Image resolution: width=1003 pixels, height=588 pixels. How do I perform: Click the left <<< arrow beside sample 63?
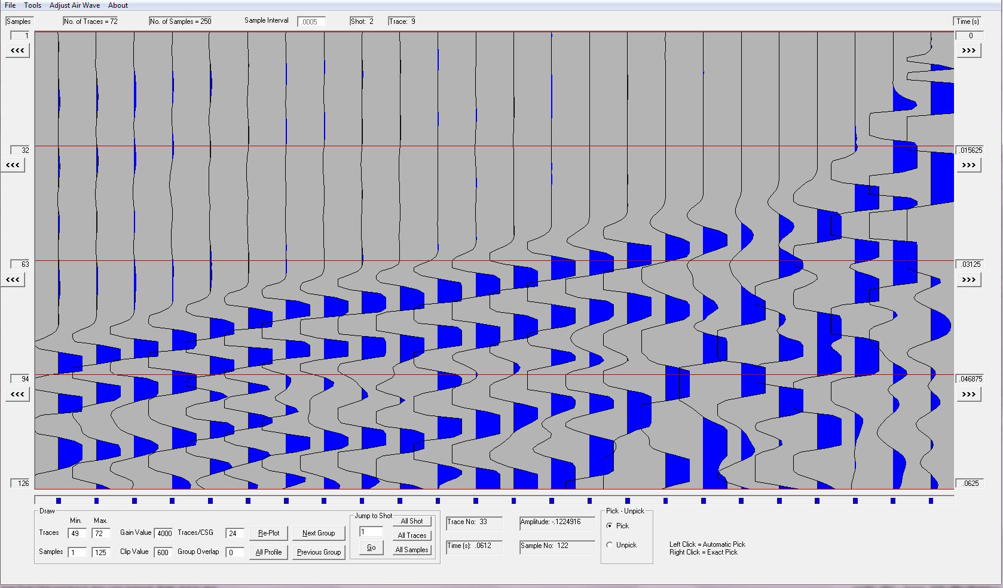point(13,280)
